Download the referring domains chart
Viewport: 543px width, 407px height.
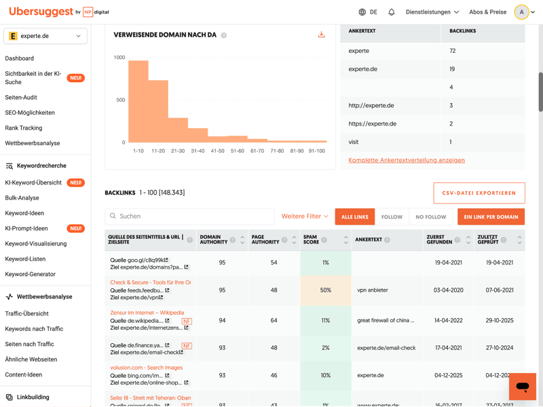(322, 35)
